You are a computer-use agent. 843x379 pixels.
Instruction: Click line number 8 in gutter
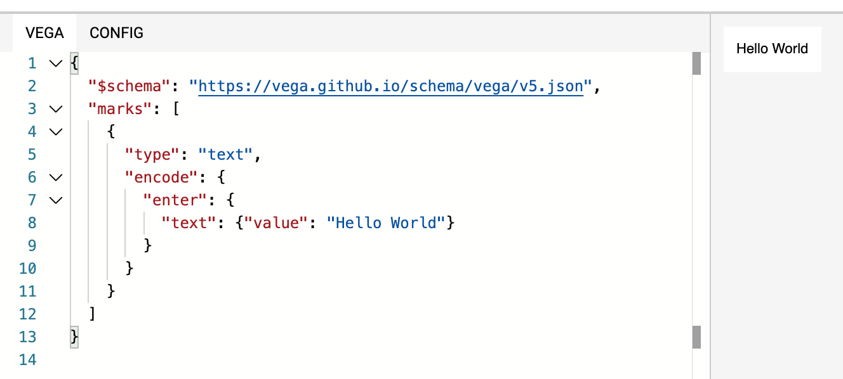[32, 223]
